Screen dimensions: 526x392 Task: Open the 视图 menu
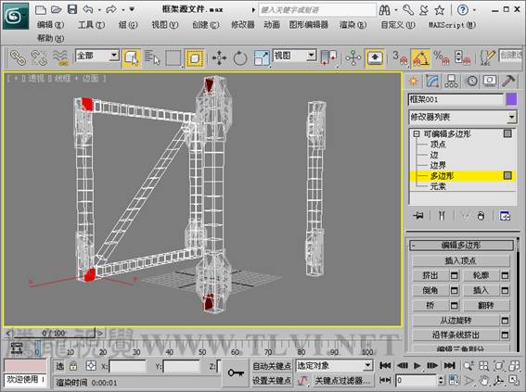(165, 24)
